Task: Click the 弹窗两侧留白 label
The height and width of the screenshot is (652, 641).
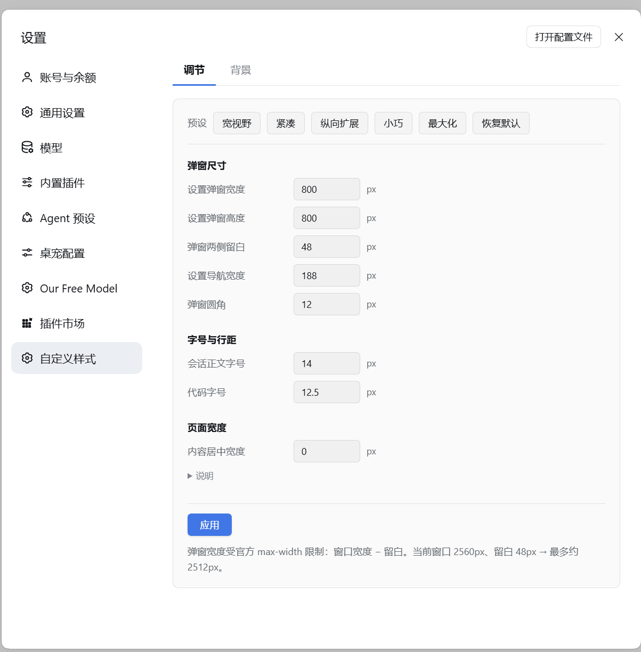Action: (216, 247)
